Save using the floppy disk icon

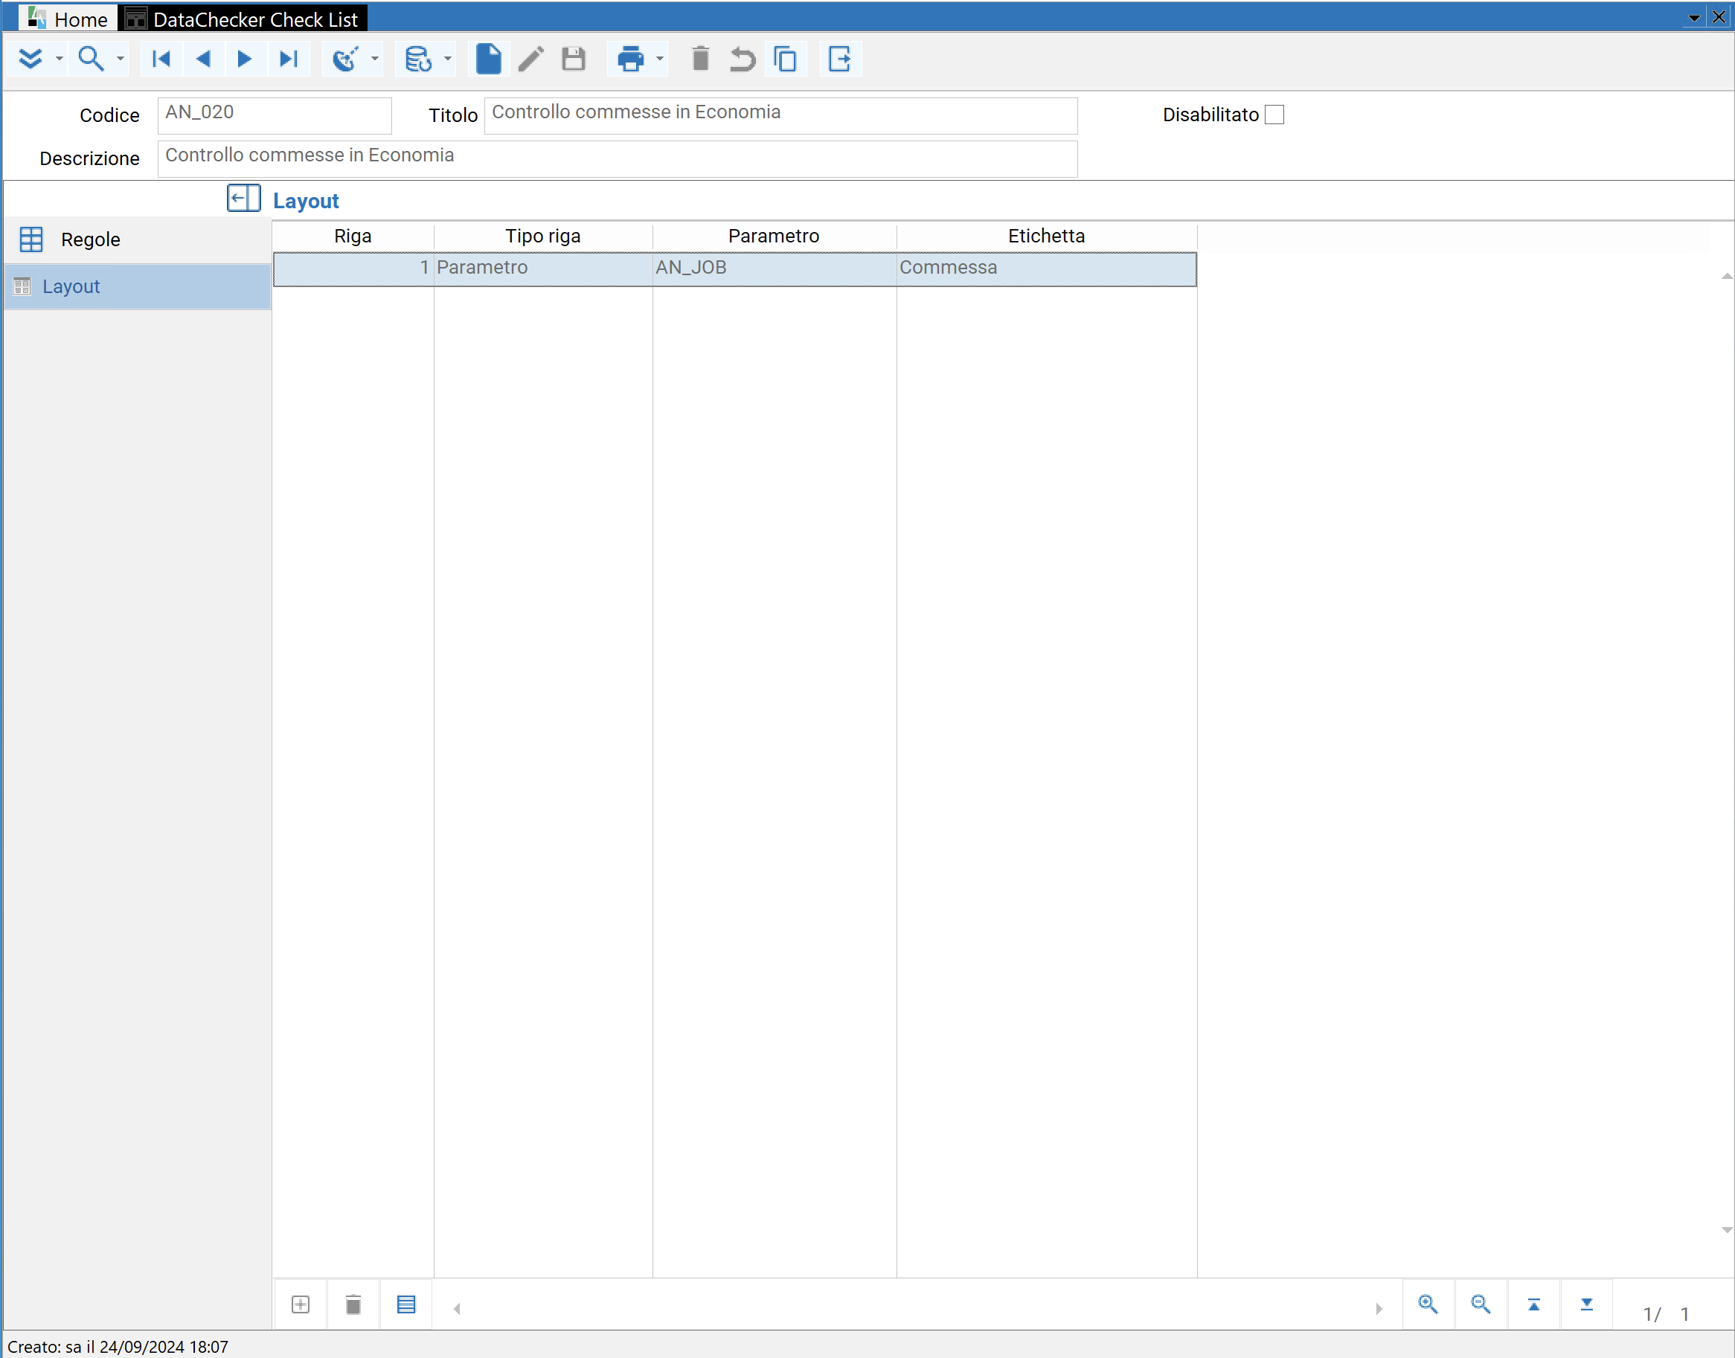click(x=574, y=59)
